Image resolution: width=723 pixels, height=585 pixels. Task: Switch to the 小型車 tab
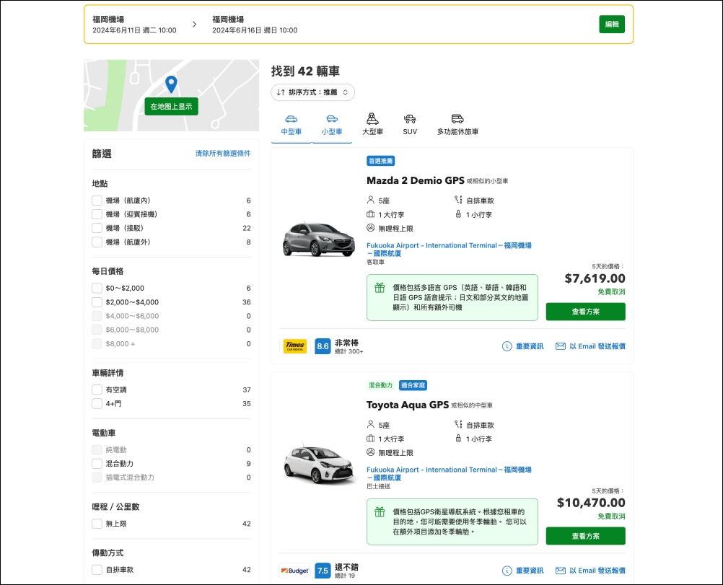332,126
